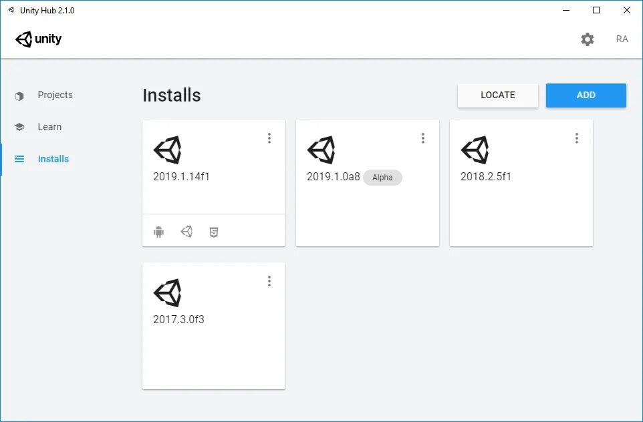The height and width of the screenshot is (422, 643).
Task: Click the 2017.3.0f3 version text
Action: (x=178, y=320)
